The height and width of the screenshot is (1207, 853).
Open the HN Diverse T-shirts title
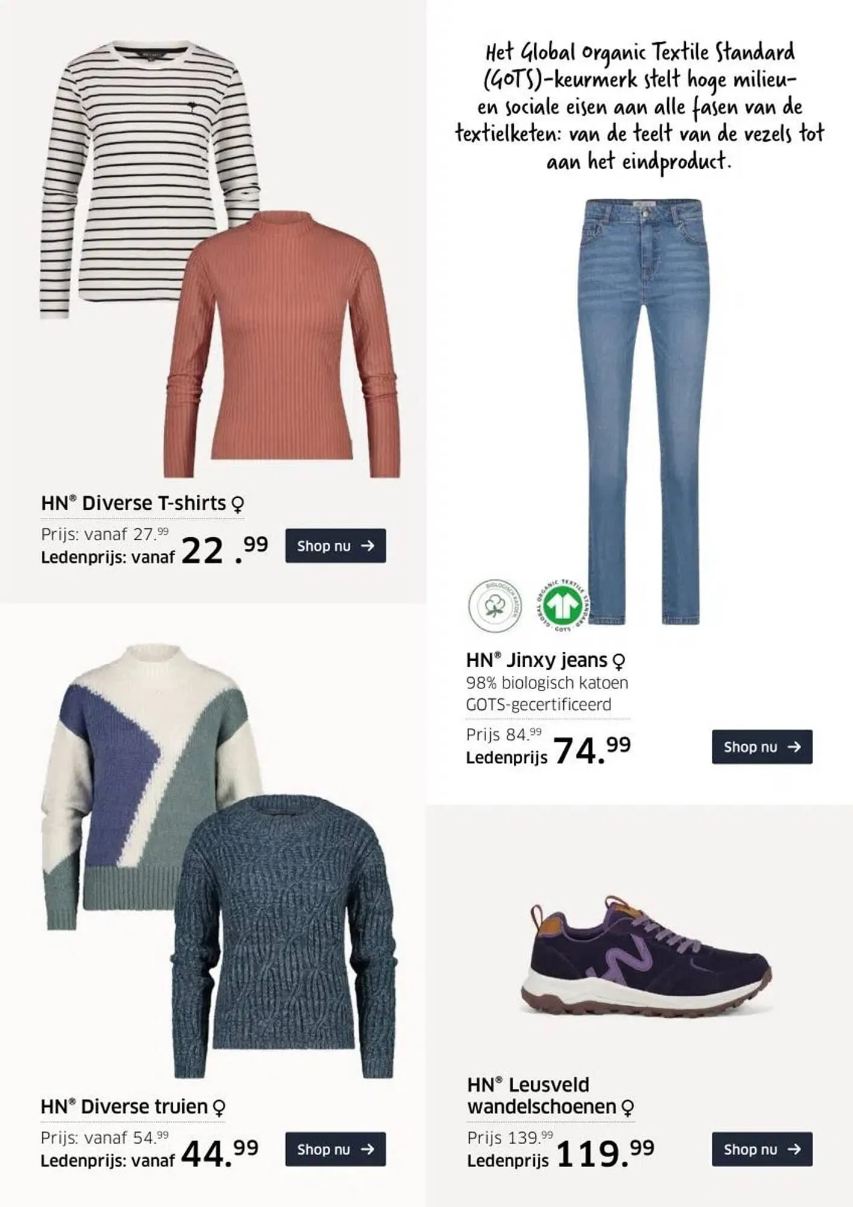[x=133, y=503]
